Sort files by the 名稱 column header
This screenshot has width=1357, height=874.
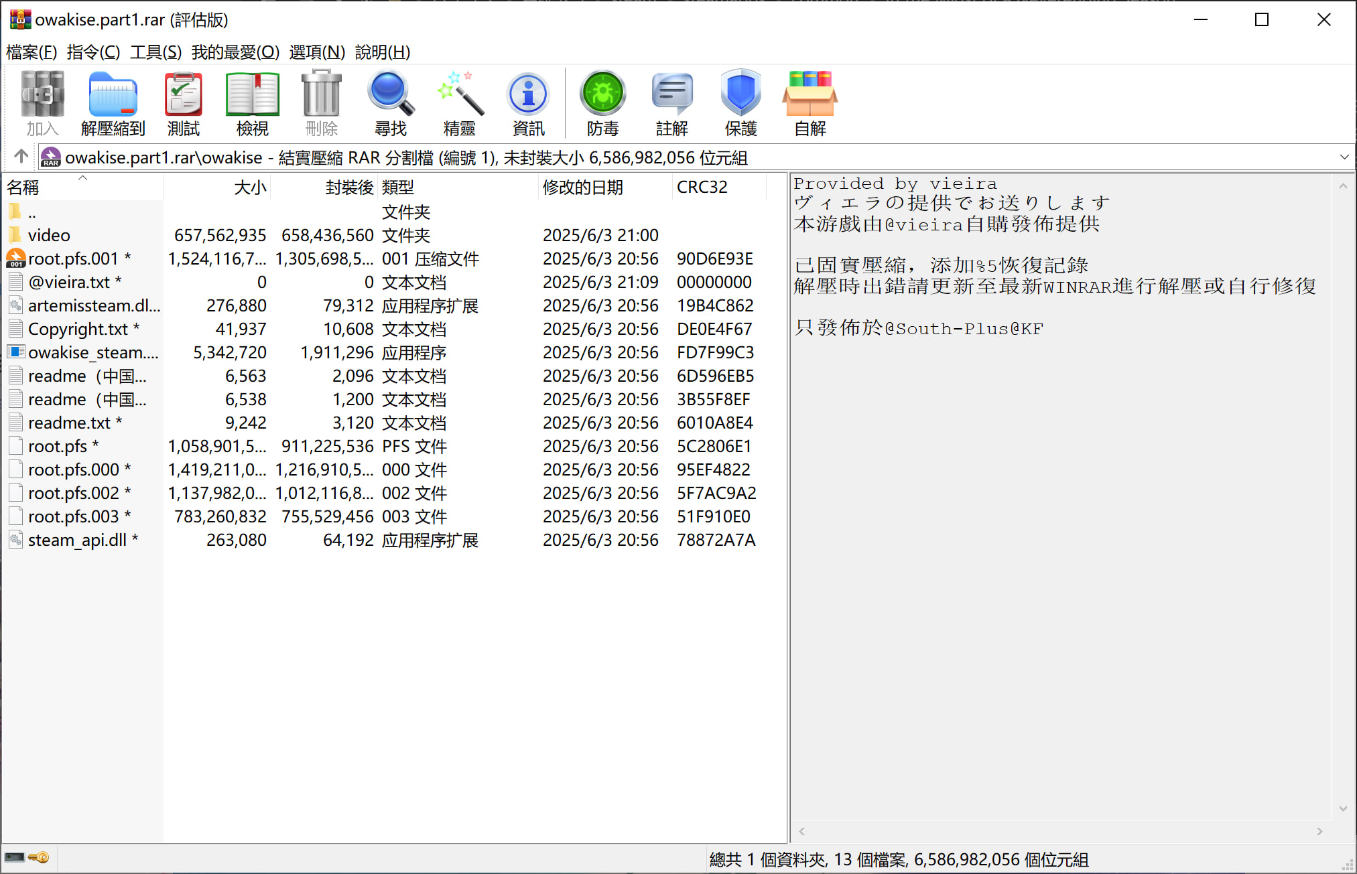[23, 188]
